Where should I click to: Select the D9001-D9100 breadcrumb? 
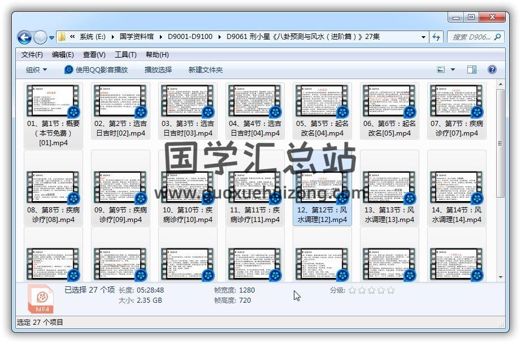pyautogui.click(x=190, y=37)
